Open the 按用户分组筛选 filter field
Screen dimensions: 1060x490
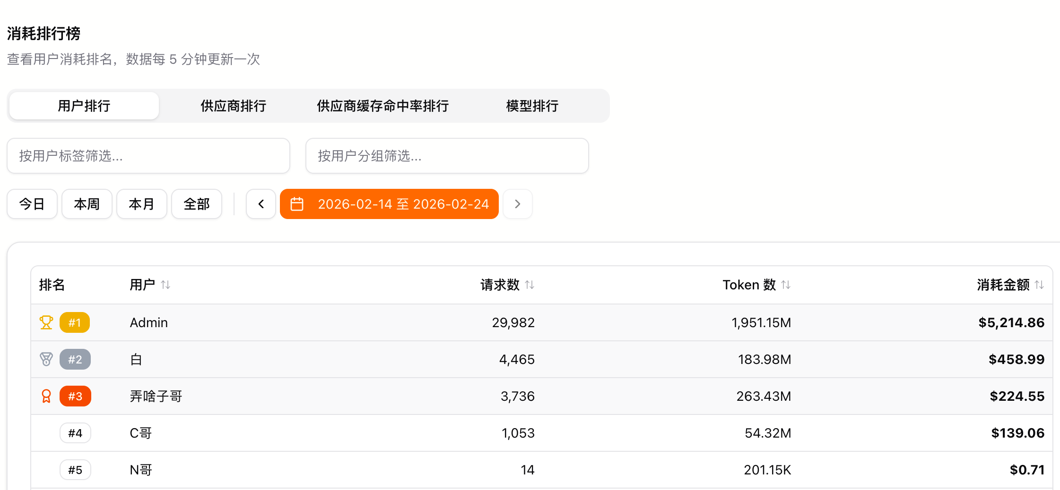click(x=447, y=156)
